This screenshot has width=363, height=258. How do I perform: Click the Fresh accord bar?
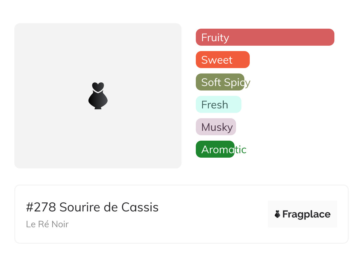(x=218, y=105)
